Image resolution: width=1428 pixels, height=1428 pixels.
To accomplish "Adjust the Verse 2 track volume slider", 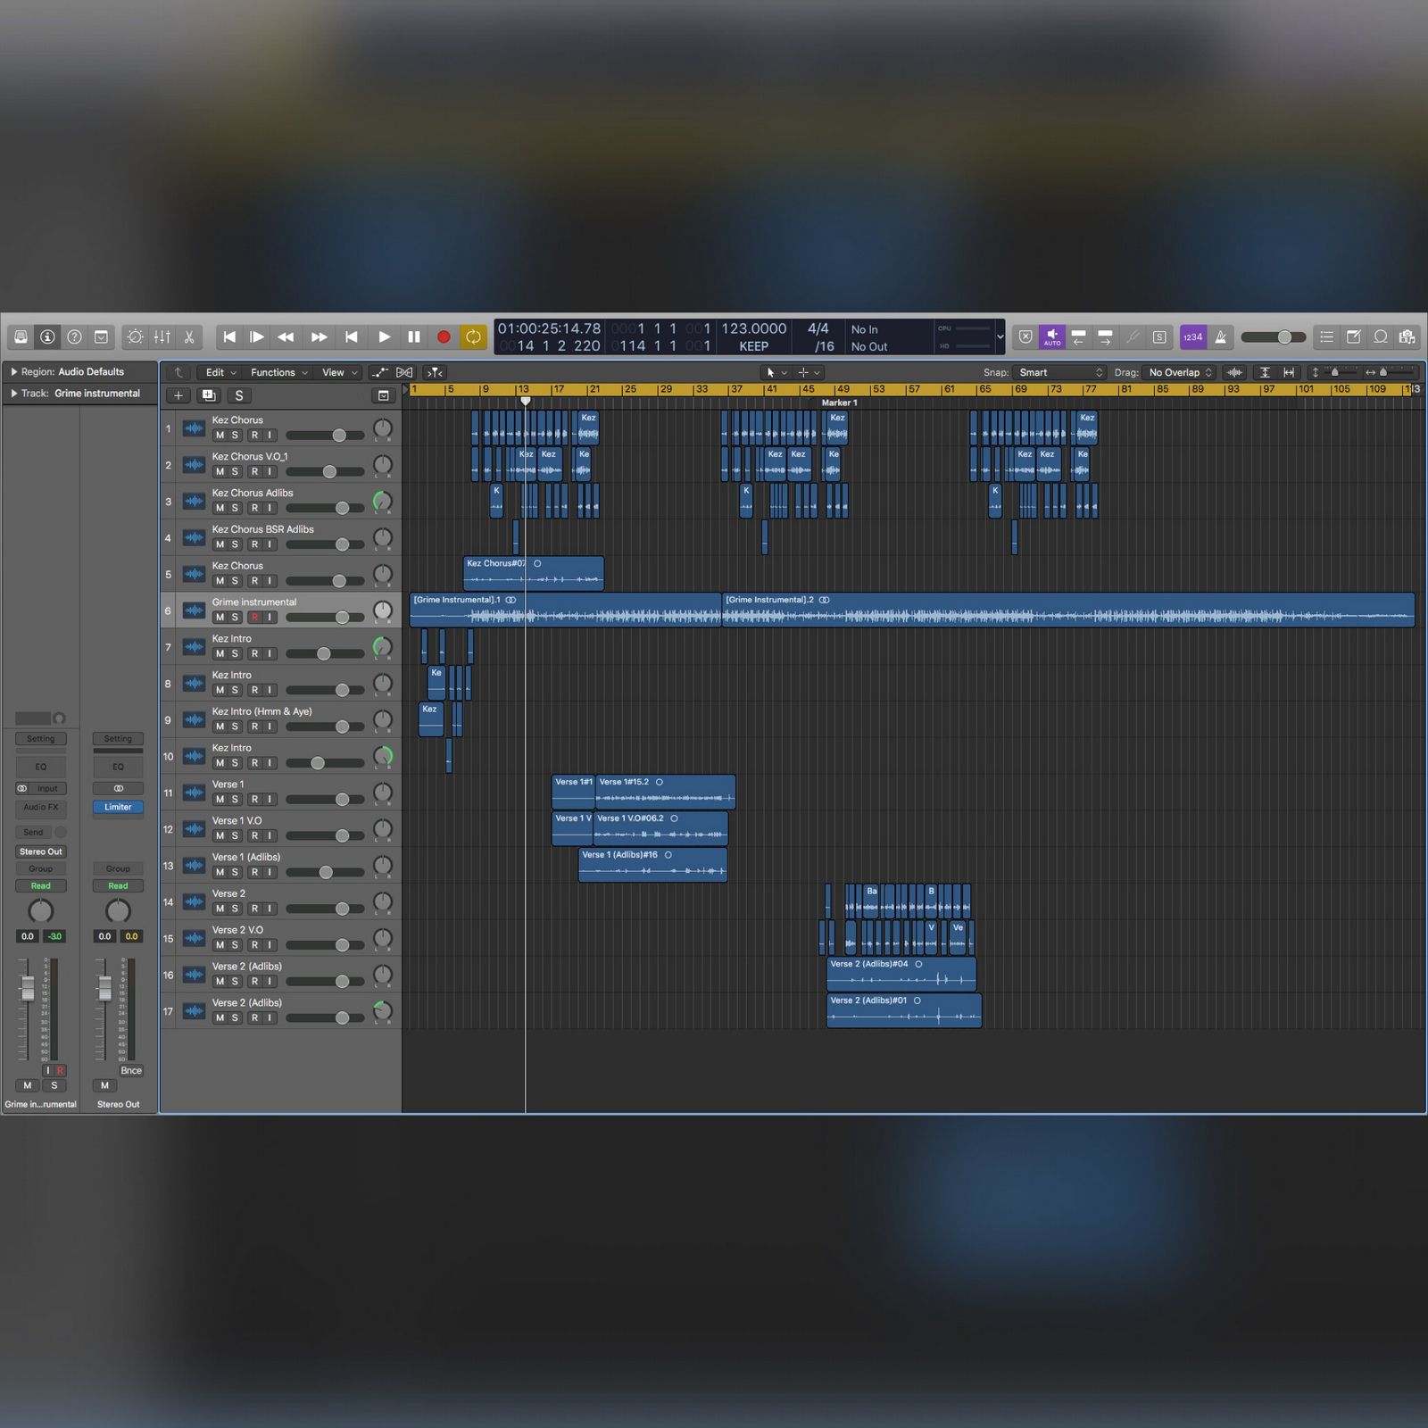I will point(342,909).
